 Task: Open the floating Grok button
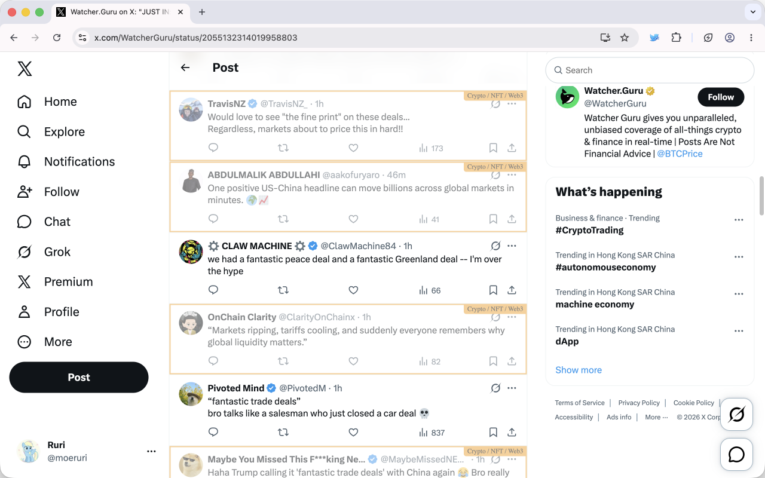click(x=736, y=414)
